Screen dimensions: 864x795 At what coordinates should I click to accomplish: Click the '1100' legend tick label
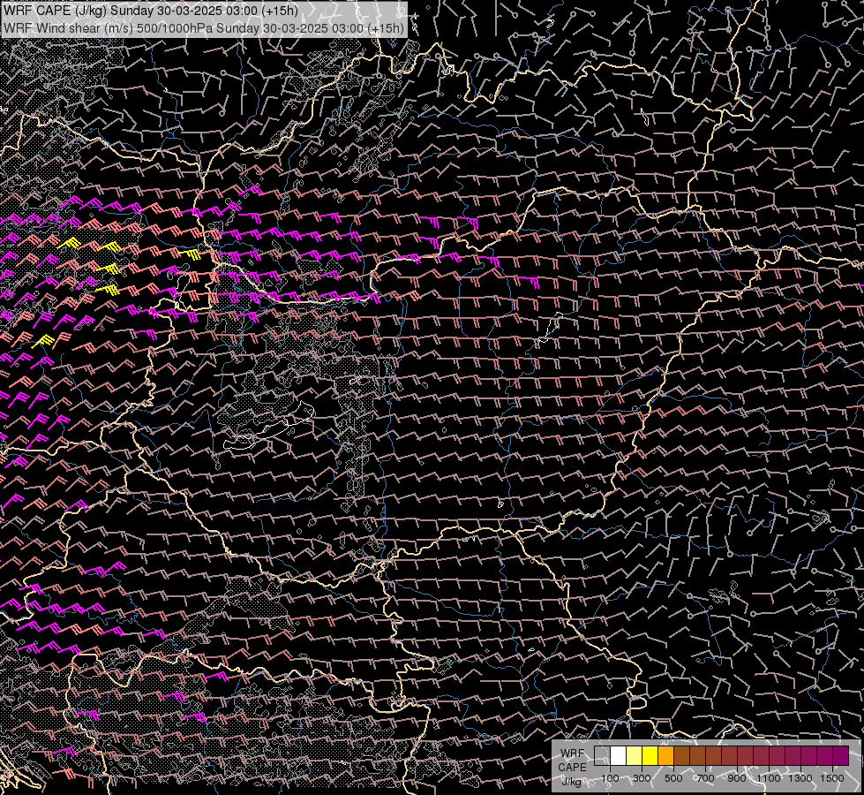tap(768, 778)
